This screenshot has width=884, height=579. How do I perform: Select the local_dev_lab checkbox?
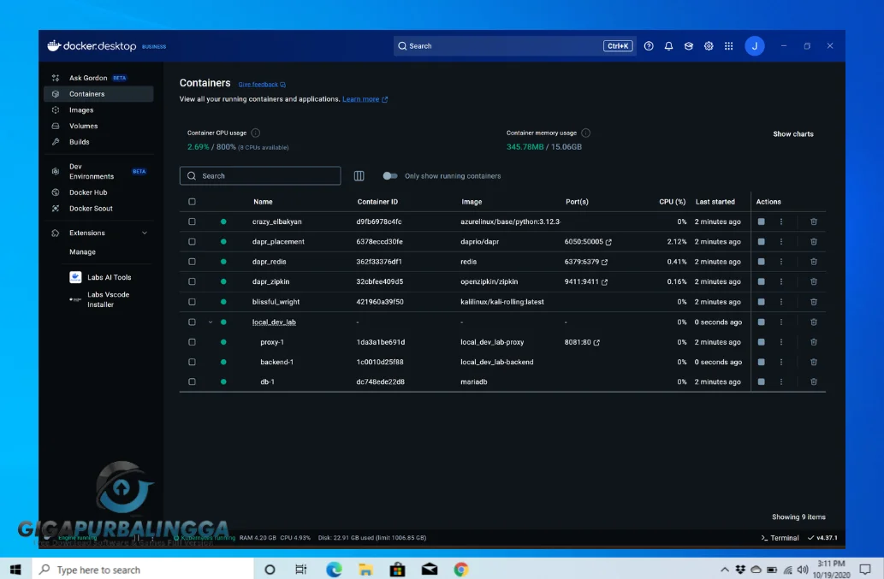pos(192,322)
